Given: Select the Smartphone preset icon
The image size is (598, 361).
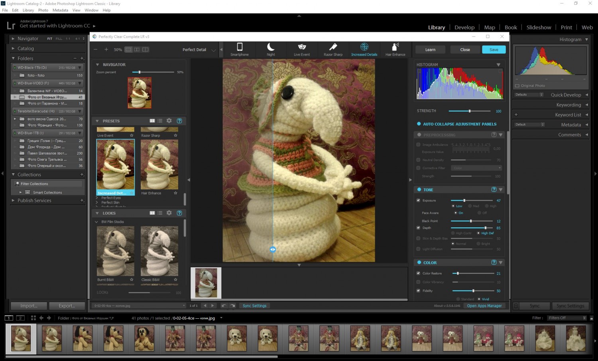Looking at the screenshot, I should (240, 47).
